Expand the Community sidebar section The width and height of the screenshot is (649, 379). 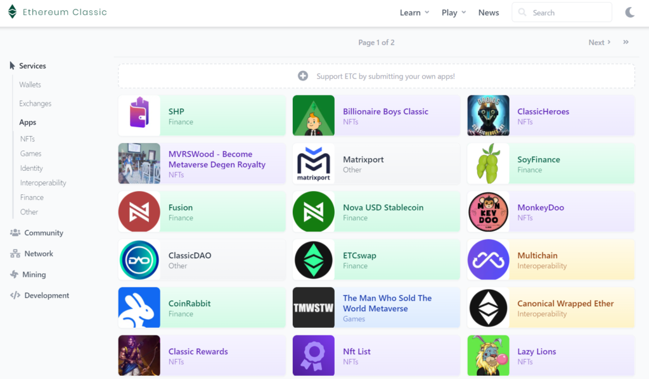[43, 233]
